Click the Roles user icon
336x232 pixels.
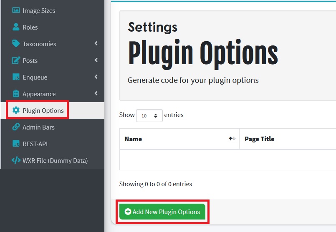(16, 27)
